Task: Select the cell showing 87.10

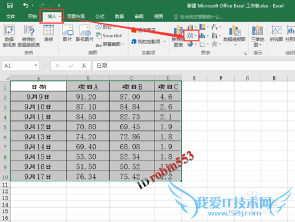Action: 88,107
